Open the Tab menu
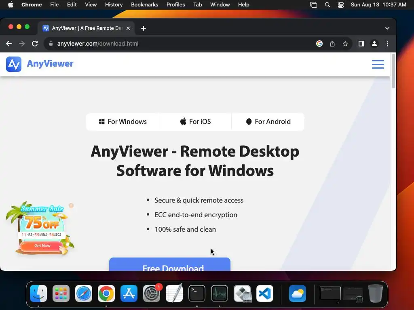The height and width of the screenshot is (310, 414). coord(197,5)
